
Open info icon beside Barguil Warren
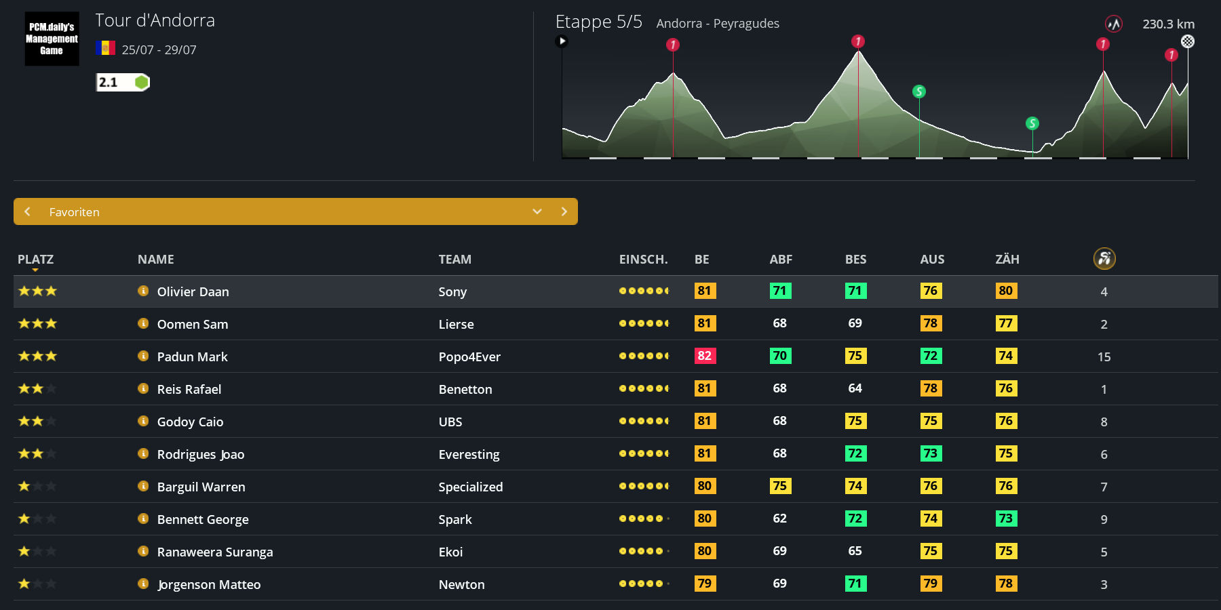143,487
